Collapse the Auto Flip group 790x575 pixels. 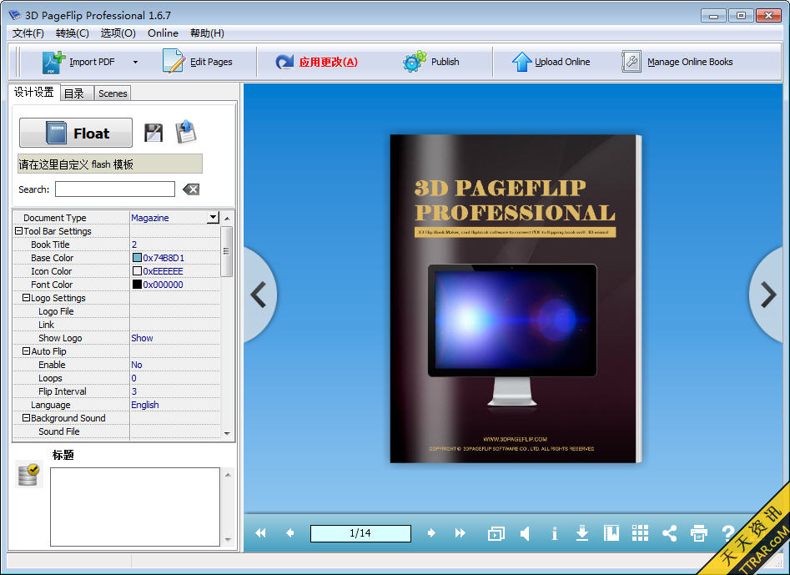26,351
